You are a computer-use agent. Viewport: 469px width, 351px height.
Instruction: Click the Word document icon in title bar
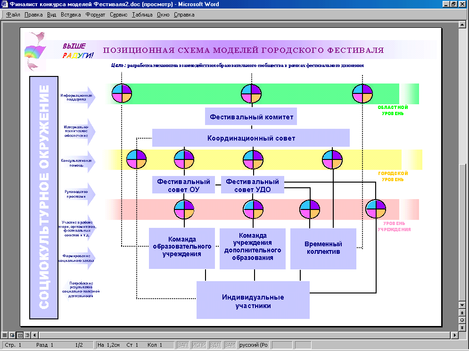point(4,4)
